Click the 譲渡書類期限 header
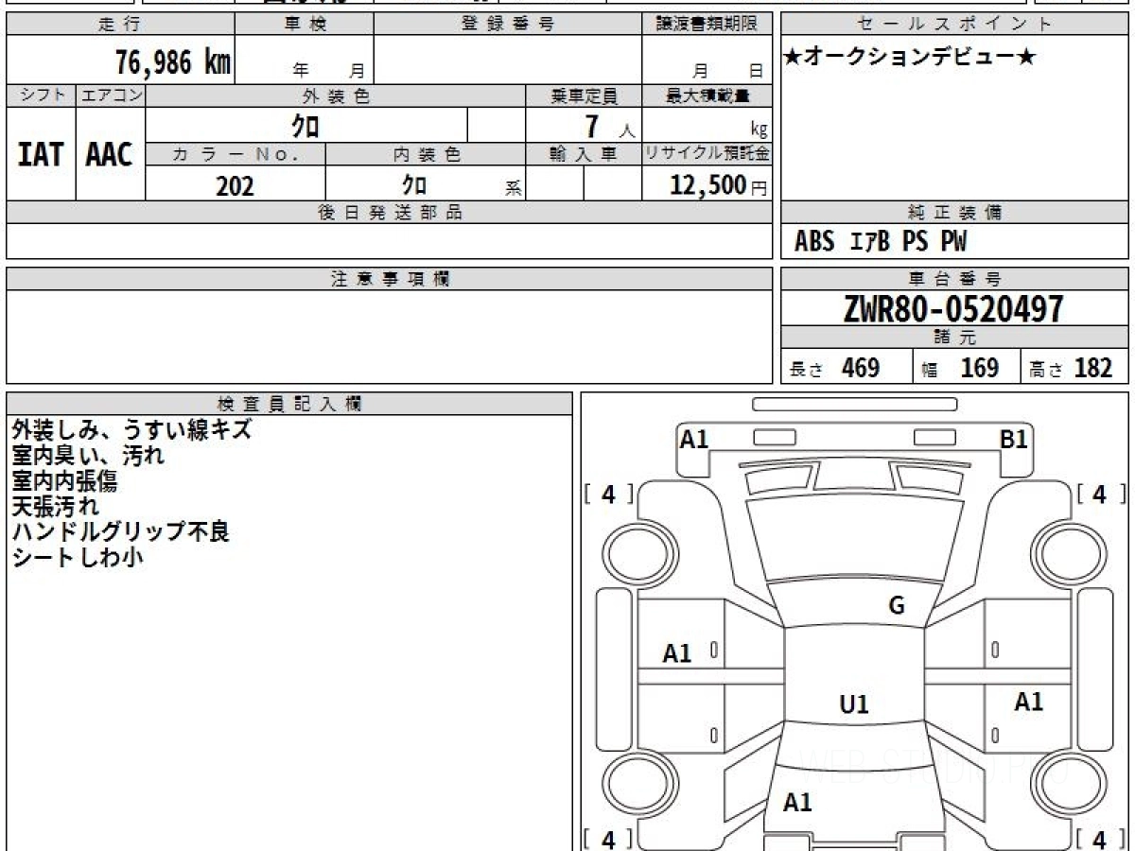The width and height of the screenshot is (1135, 851). click(x=707, y=25)
